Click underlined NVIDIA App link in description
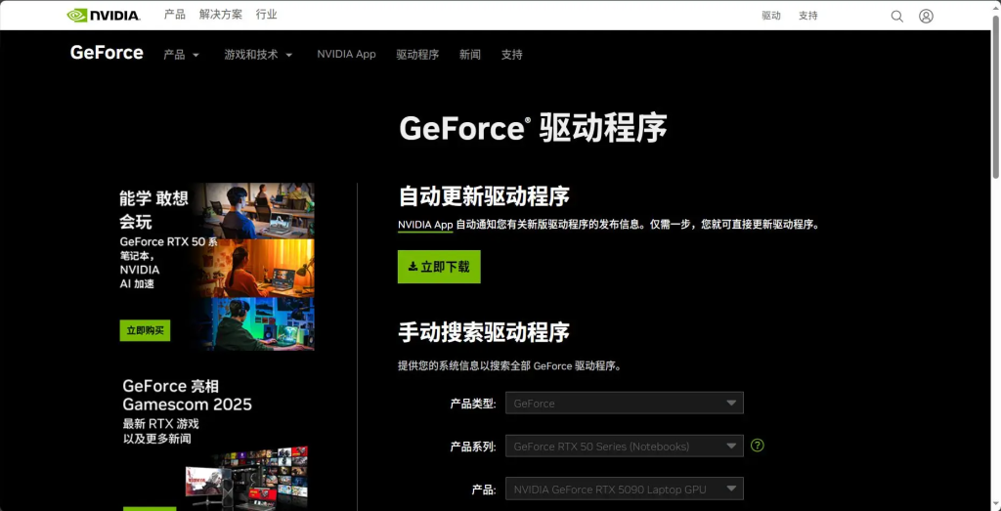 (x=425, y=225)
